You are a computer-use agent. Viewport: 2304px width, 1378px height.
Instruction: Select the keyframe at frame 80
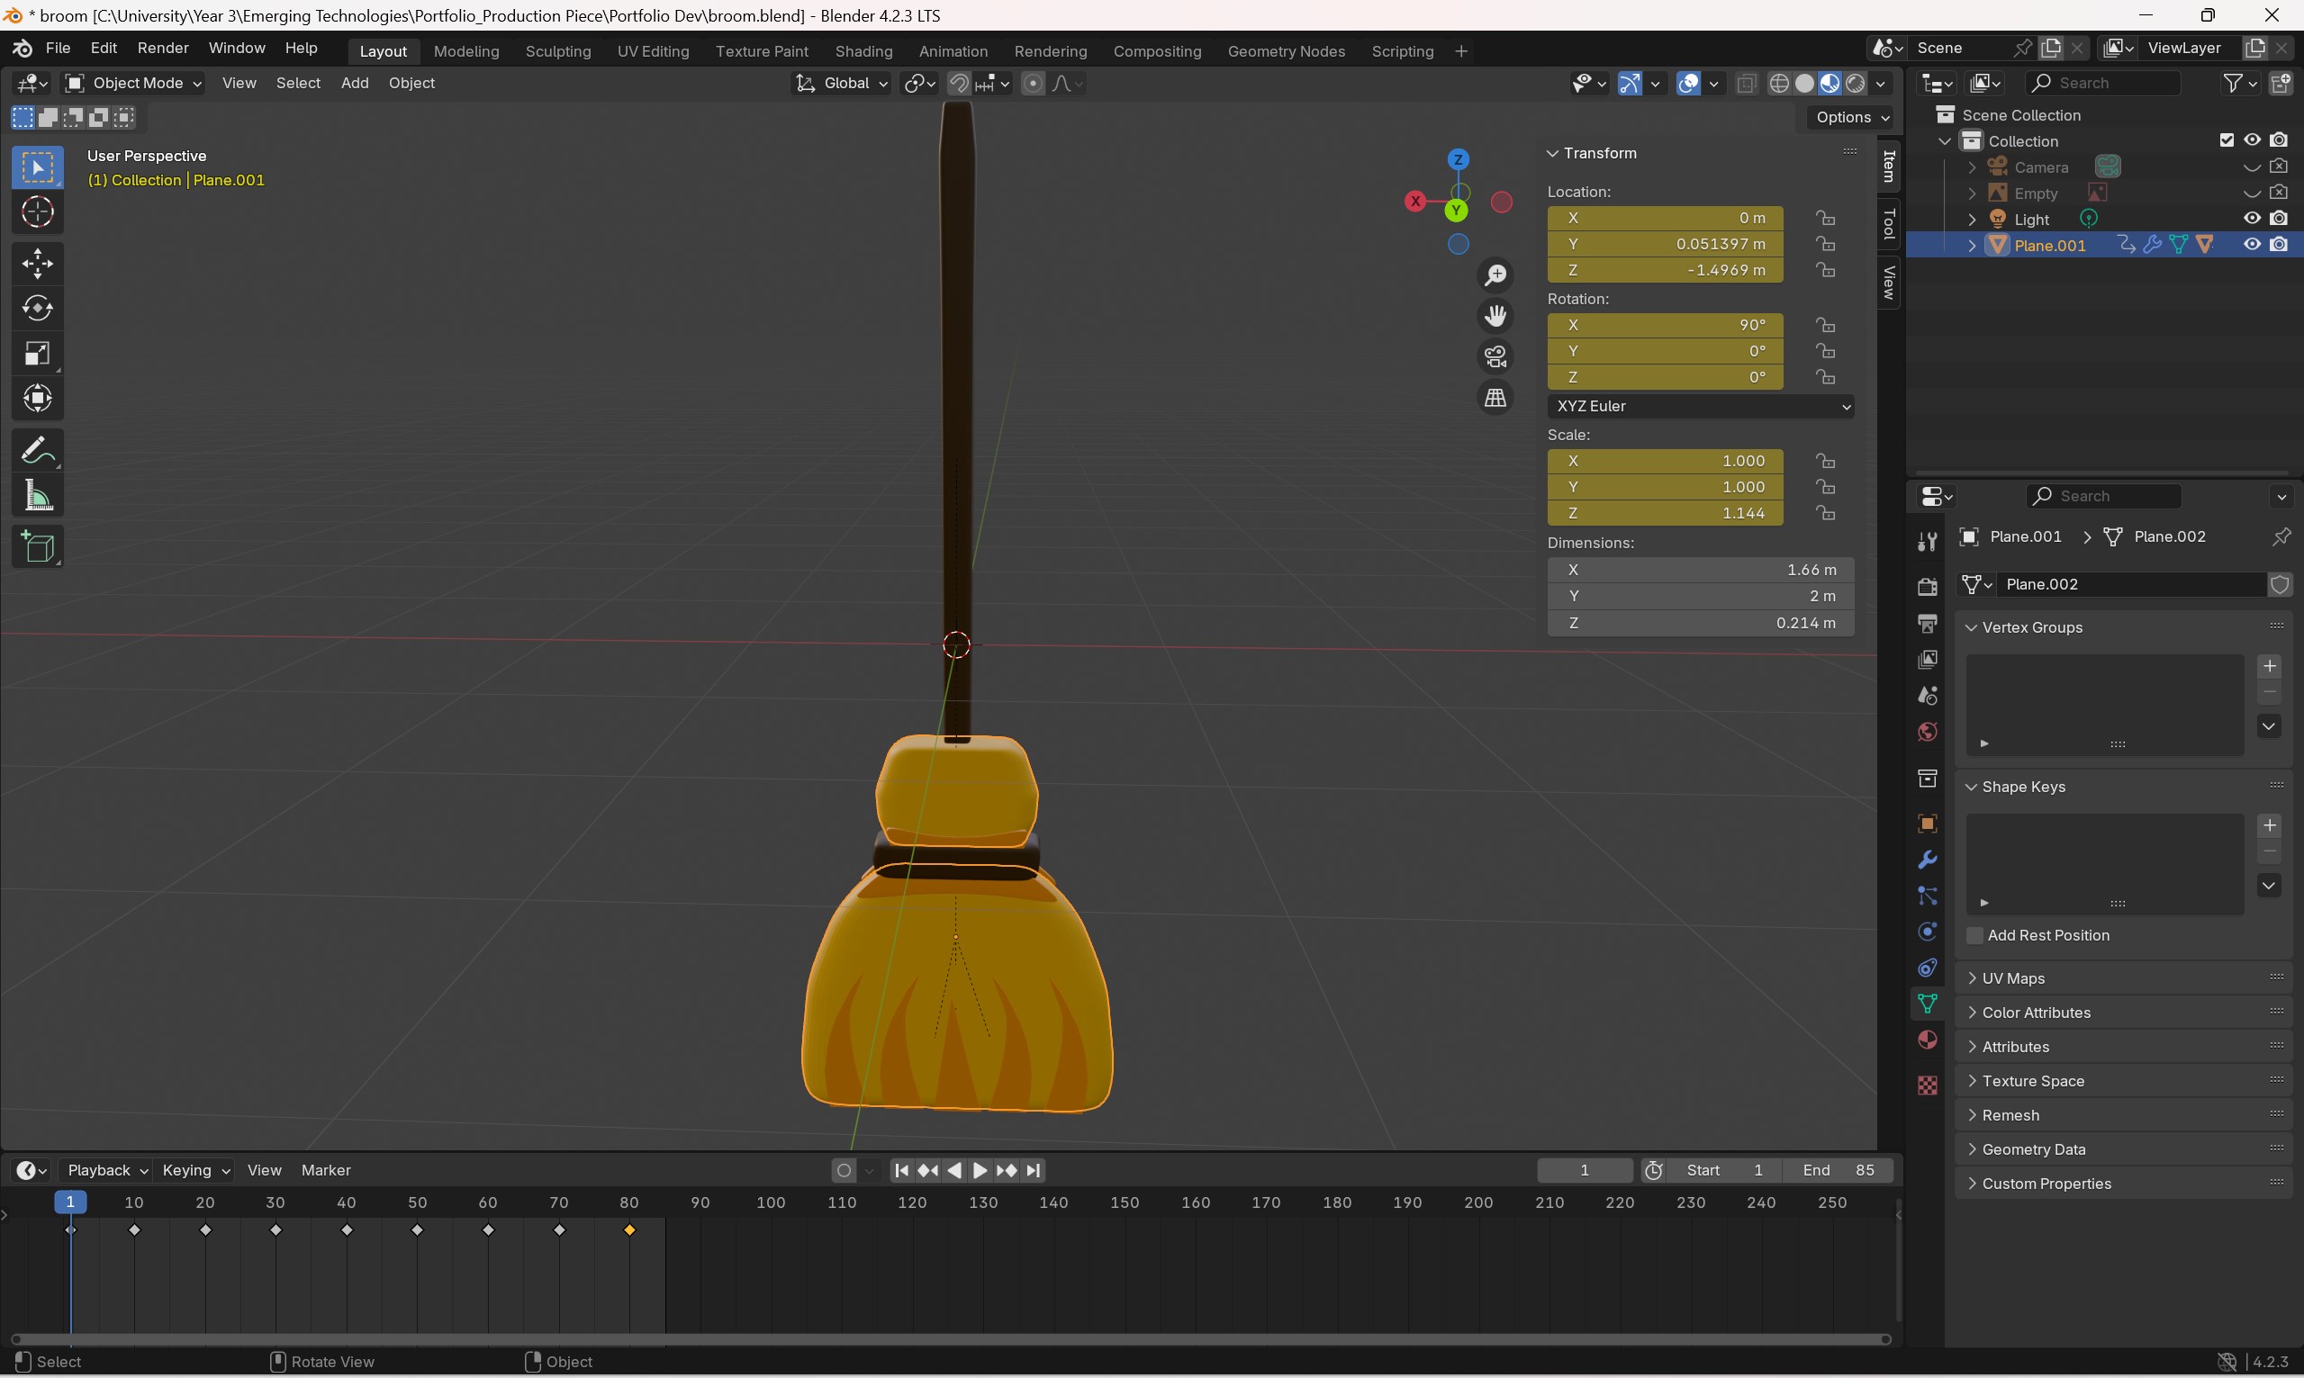click(629, 1230)
